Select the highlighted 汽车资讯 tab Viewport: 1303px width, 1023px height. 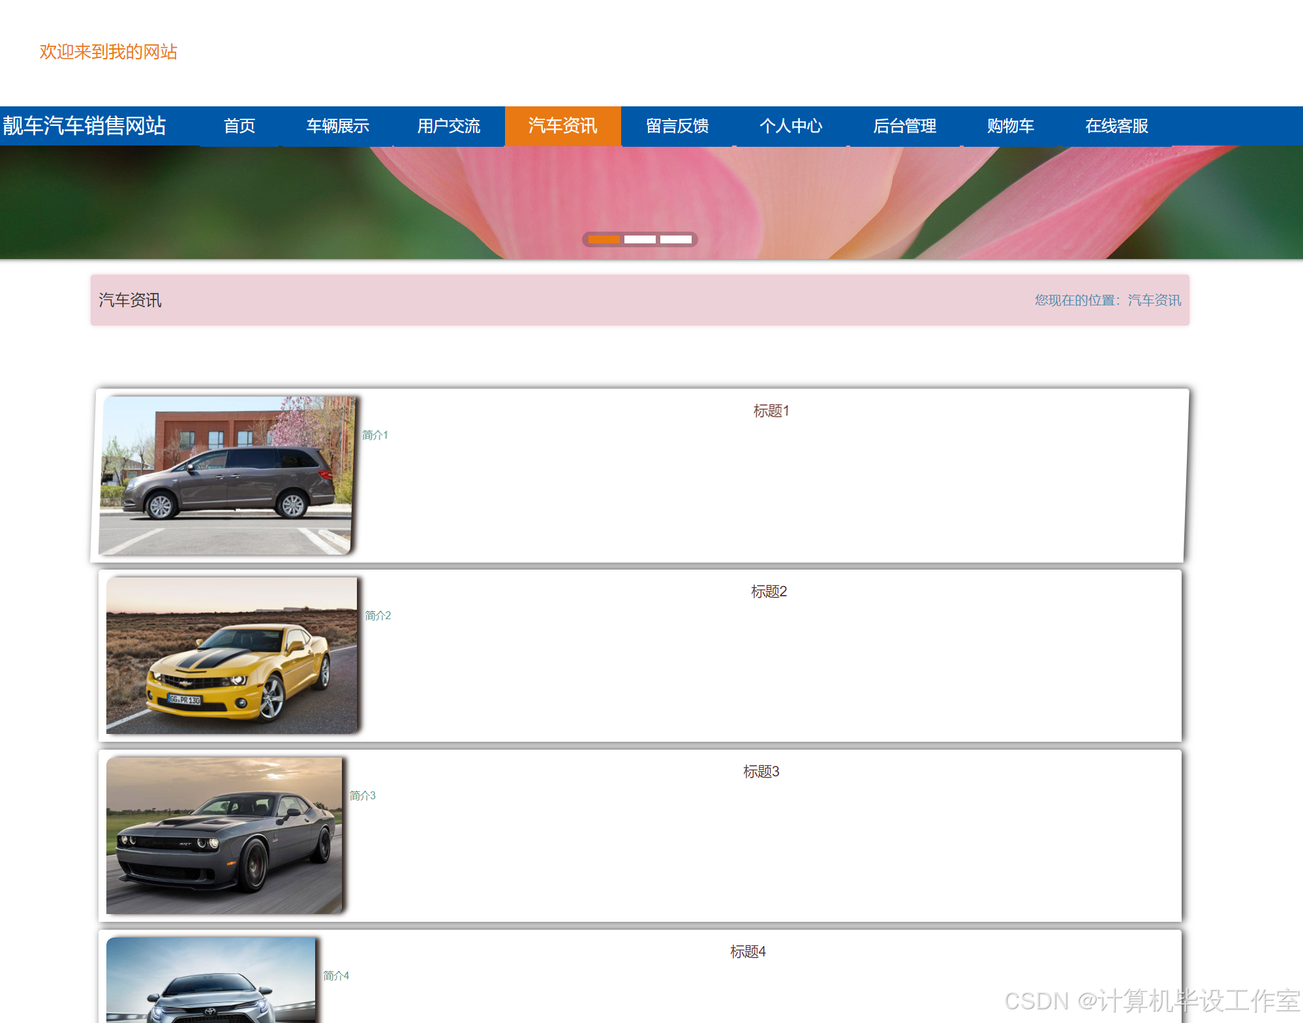pos(562,126)
